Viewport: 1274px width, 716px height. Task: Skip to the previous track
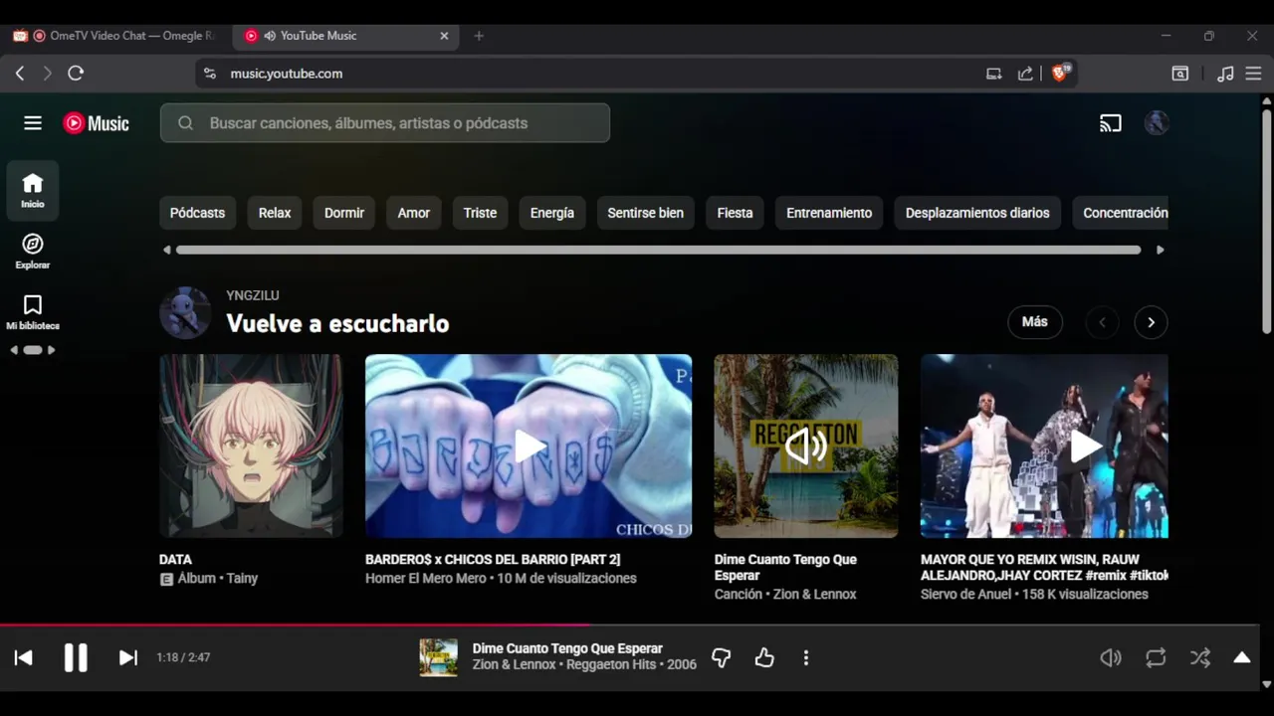23,657
